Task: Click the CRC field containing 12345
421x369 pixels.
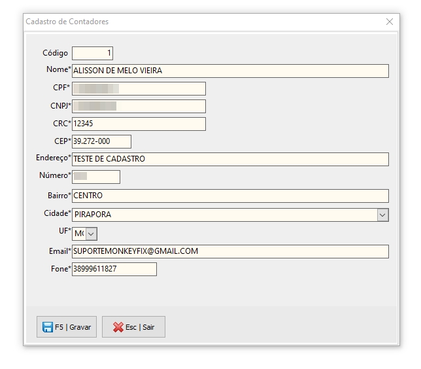Action: [x=139, y=124]
